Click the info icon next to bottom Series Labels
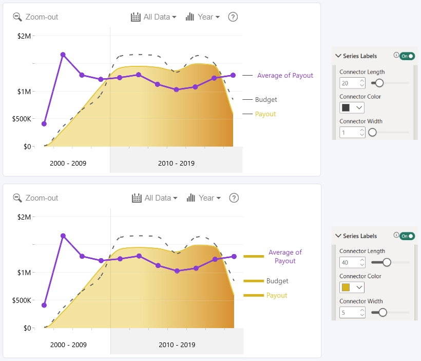Viewport: 421px width, 361px height. pyautogui.click(x=396, y=235)
